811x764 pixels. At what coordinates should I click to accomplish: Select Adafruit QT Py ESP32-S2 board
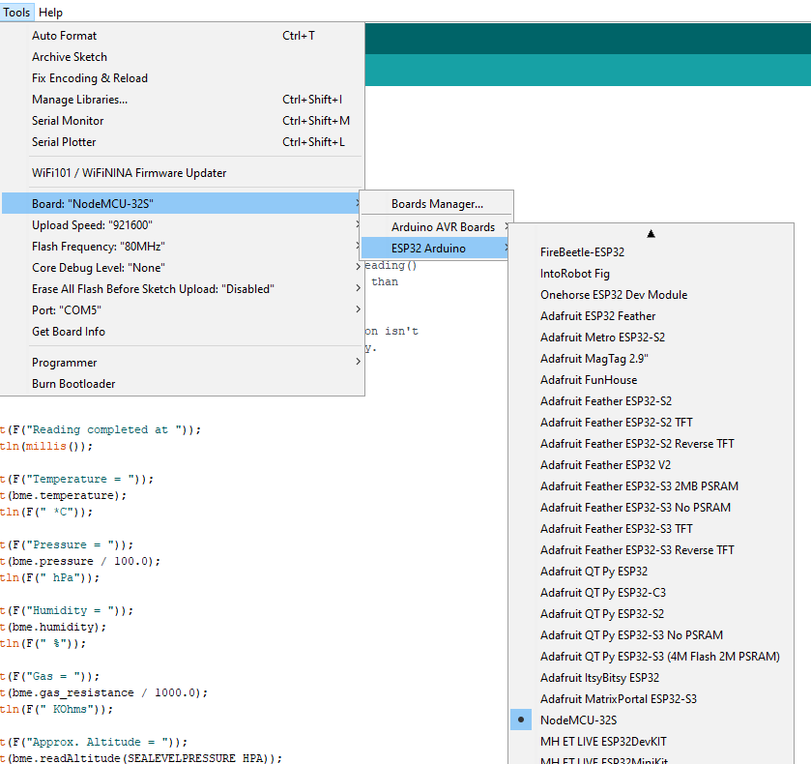tap(652, 613)
